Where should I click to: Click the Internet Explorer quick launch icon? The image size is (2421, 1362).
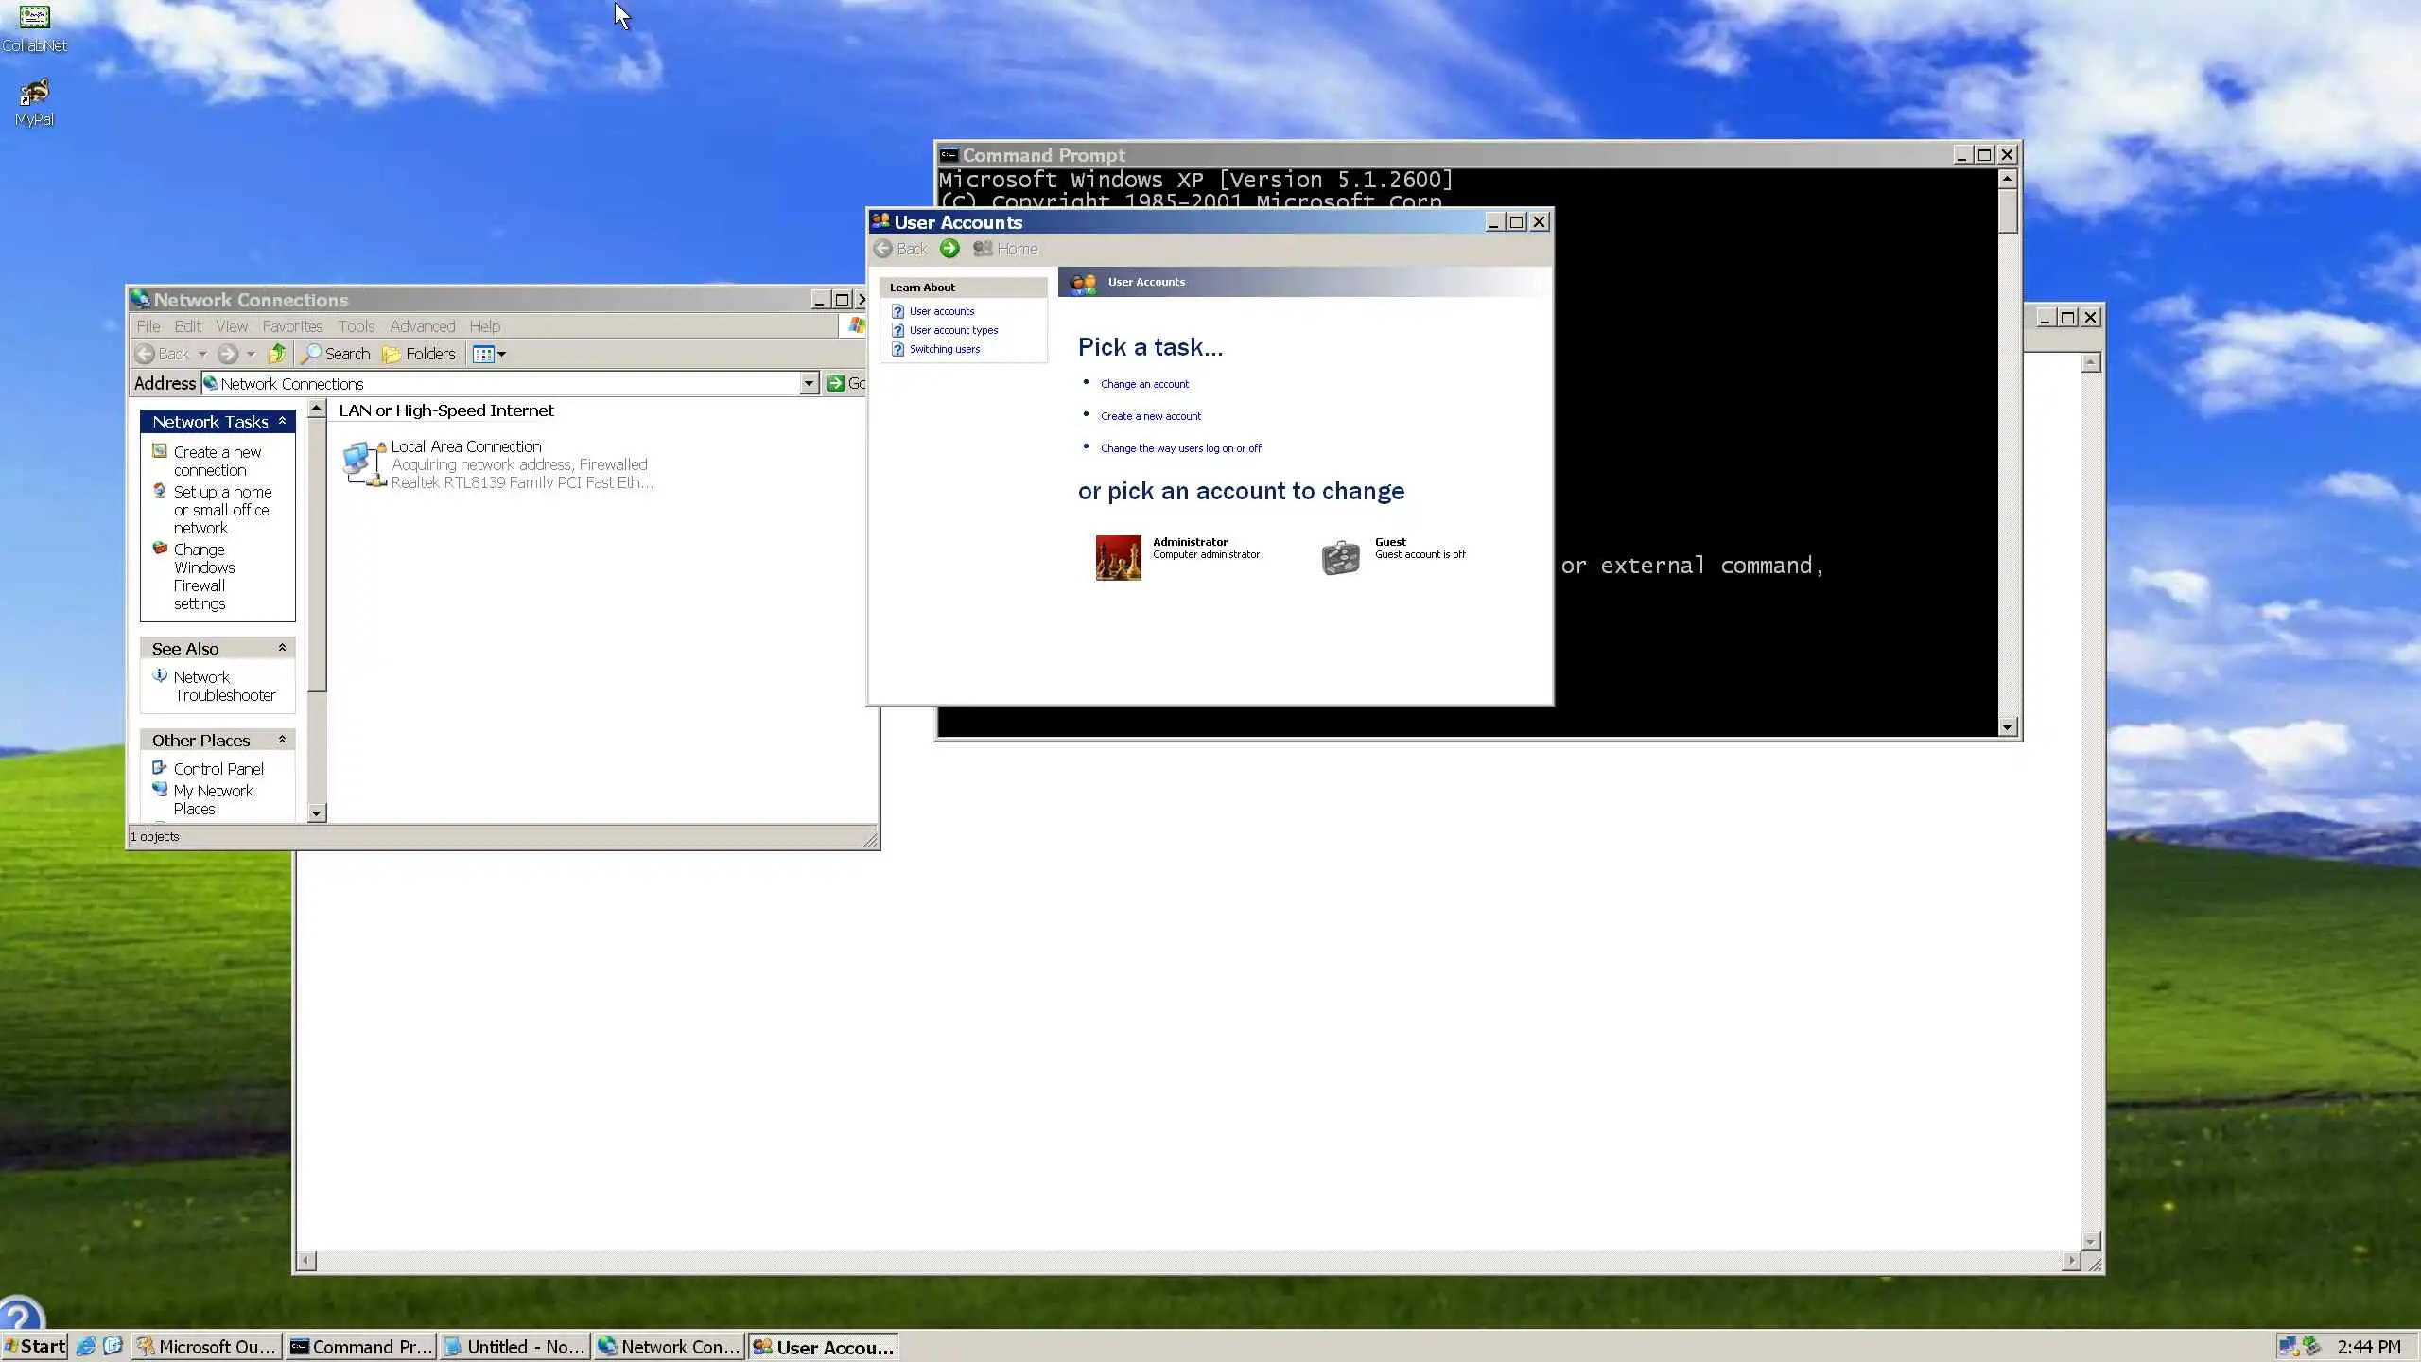[86, 1346]
